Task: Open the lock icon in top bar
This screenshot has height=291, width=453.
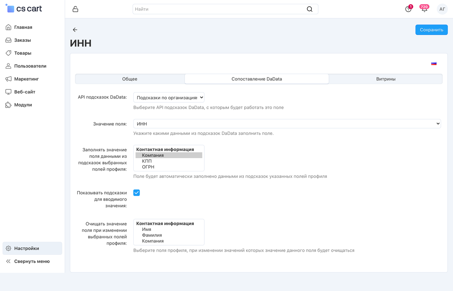Action: (x=75, y=9)
